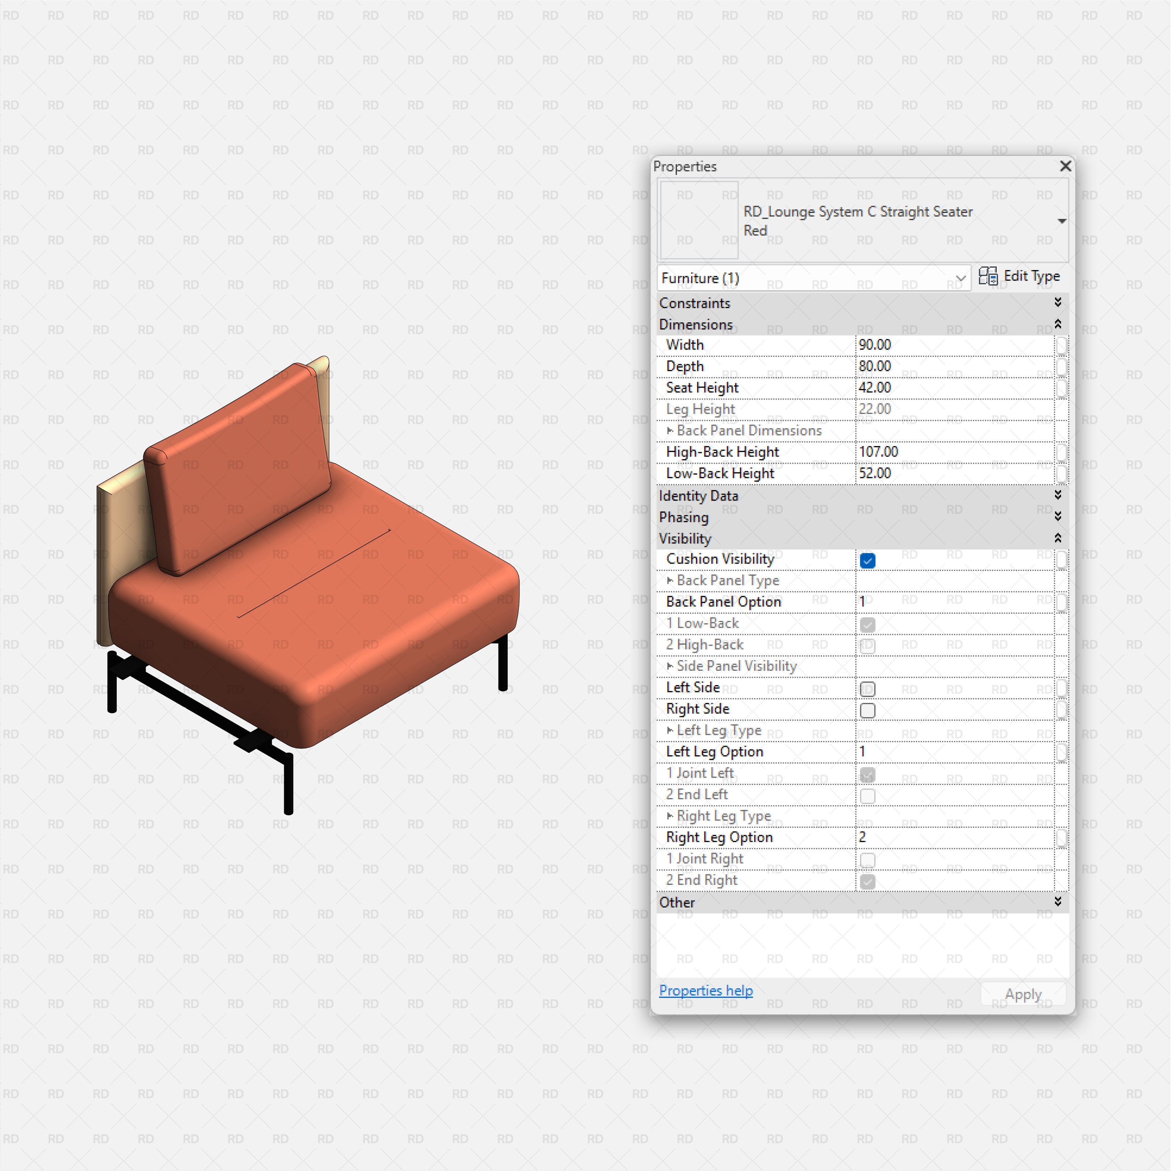Edit the Width value field
The image size is (1171, 1171).
pos(939,344)
